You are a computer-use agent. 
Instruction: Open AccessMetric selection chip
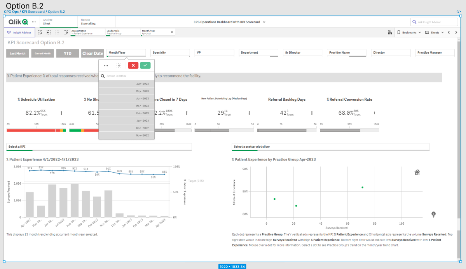(88, 32)
